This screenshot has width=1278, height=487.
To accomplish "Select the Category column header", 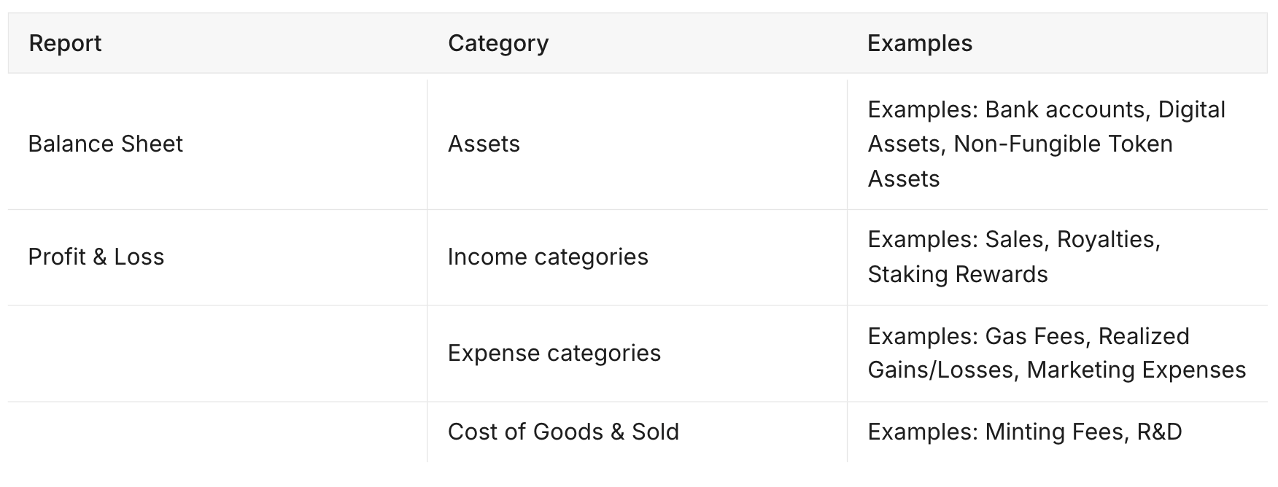I will point(497,44).
